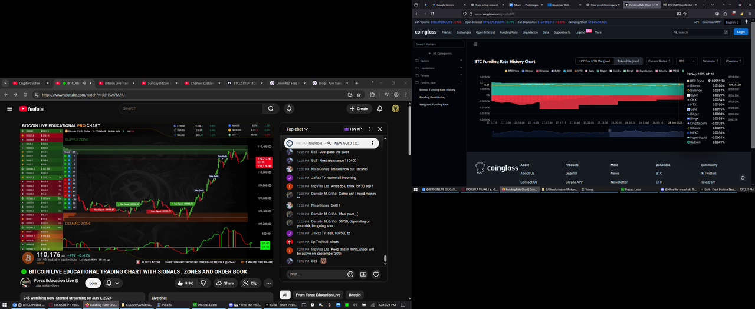Open the YouTube account avatar menu

pos(396,108)
